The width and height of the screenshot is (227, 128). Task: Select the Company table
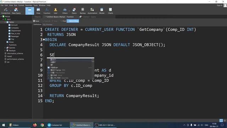(15, 28)
